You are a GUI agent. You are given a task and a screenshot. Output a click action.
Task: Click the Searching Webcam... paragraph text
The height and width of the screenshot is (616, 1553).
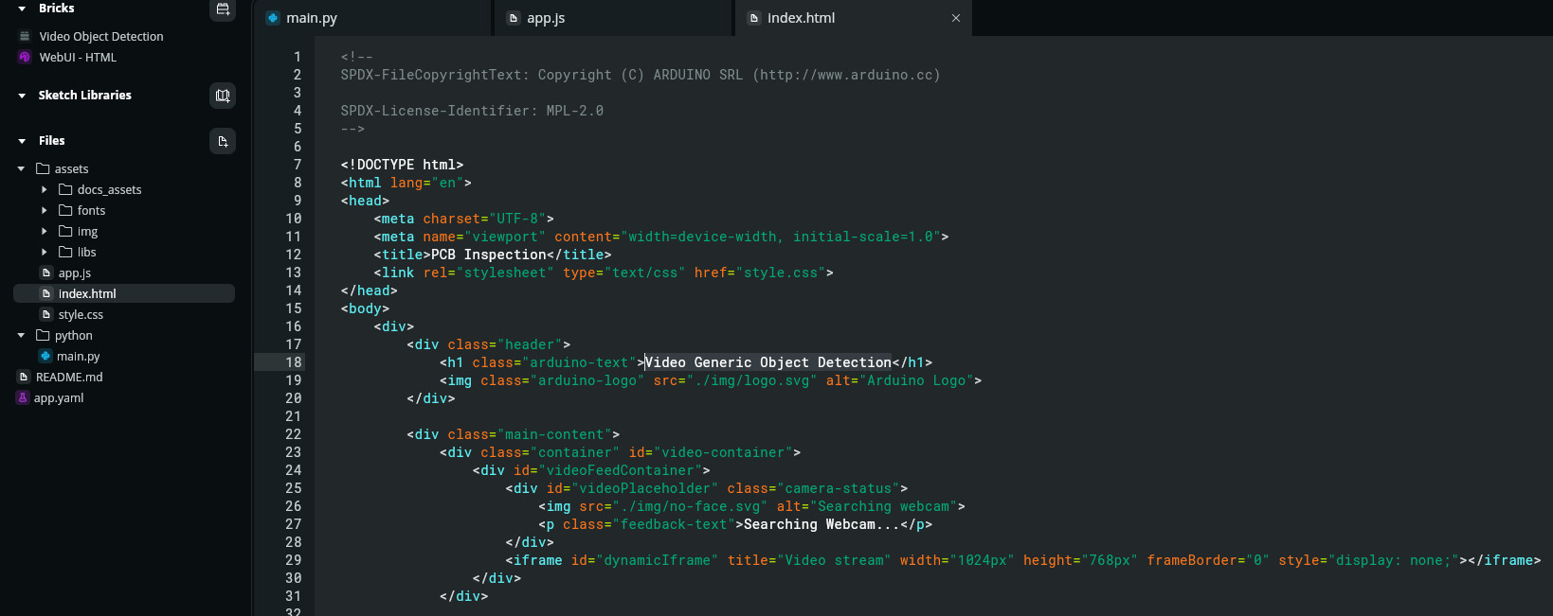point(822,524)
